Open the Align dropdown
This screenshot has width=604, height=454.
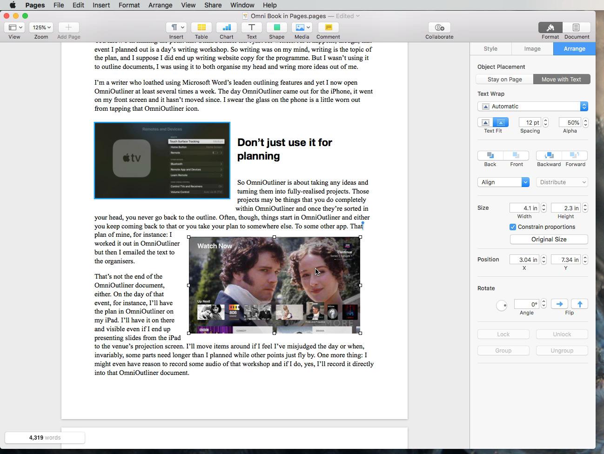503,182
